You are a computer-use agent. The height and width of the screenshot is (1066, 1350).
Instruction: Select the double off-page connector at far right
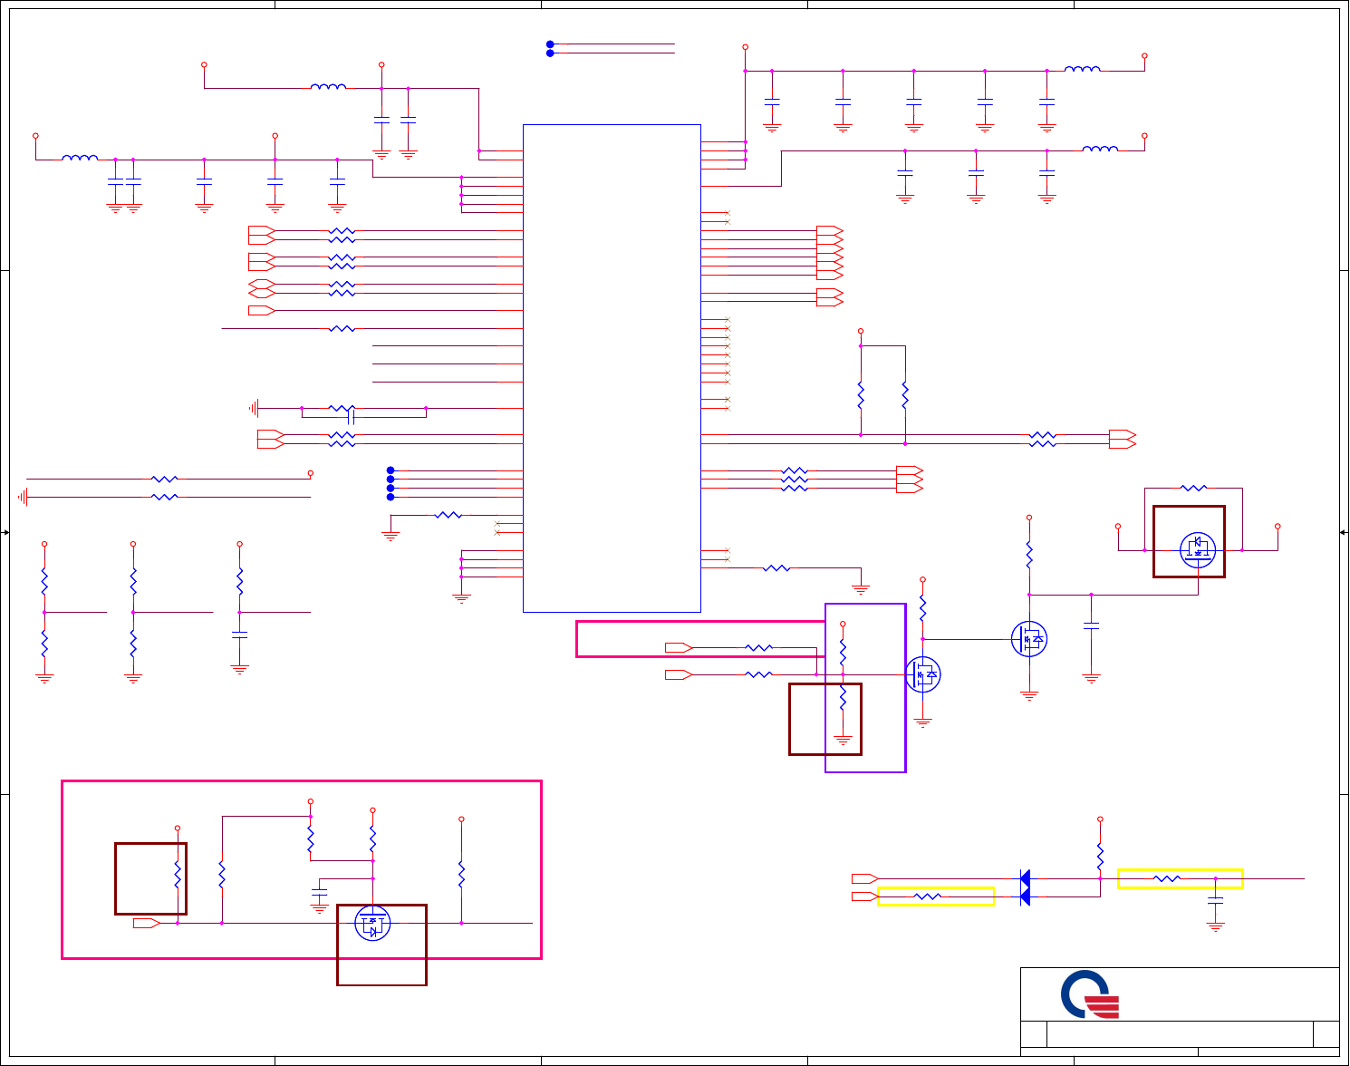1123,439
